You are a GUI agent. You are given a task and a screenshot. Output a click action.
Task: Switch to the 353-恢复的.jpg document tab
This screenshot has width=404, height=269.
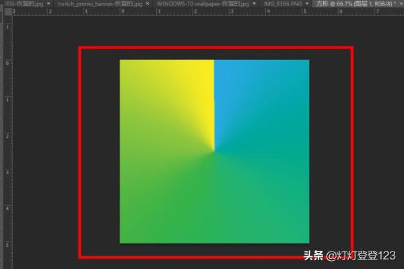click(22, 4)
